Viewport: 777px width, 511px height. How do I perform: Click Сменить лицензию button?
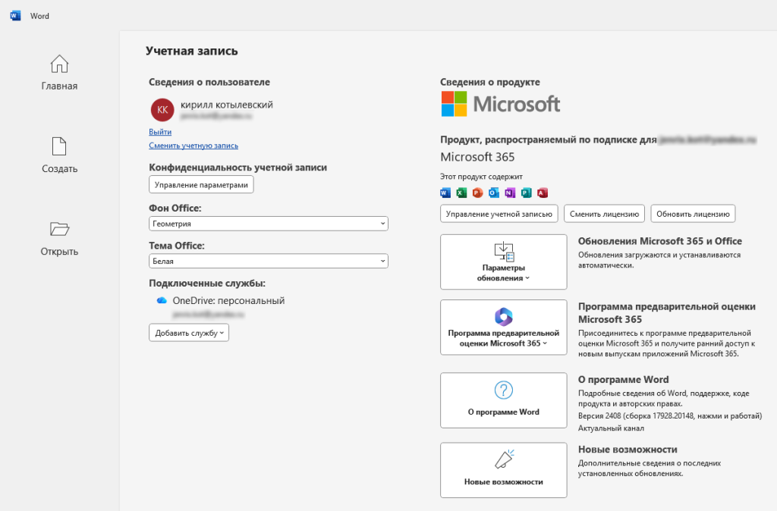point(604,214)
